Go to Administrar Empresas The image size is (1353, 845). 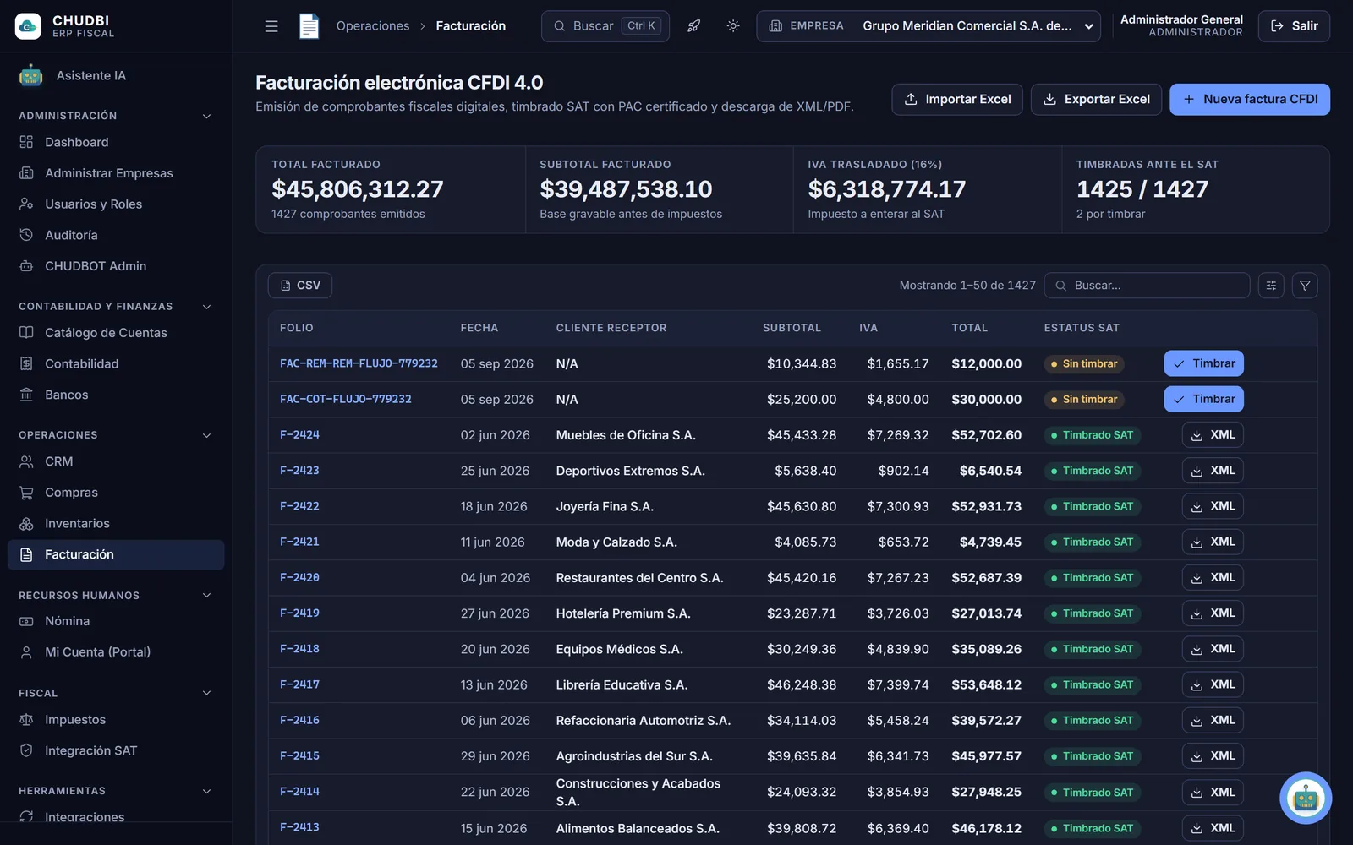[x=116, y=173]
